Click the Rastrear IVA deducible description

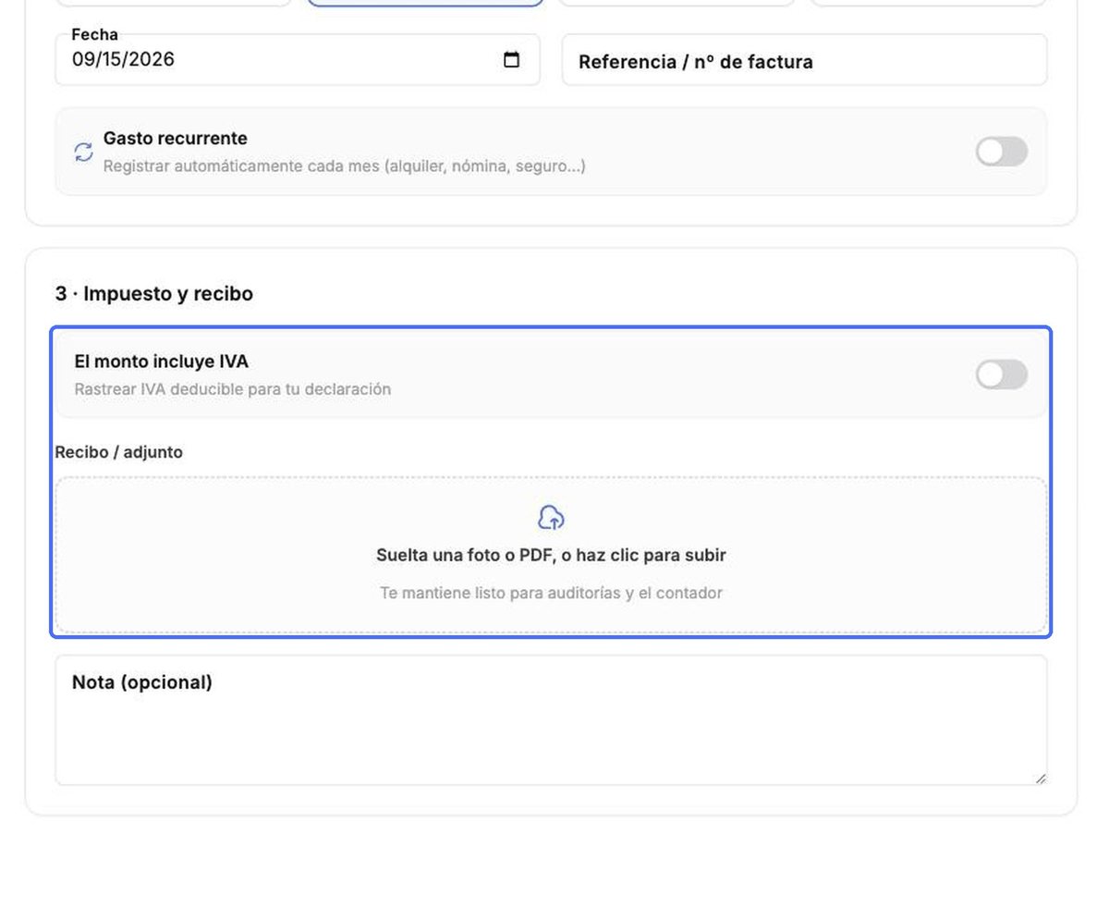tap(233, 389)
